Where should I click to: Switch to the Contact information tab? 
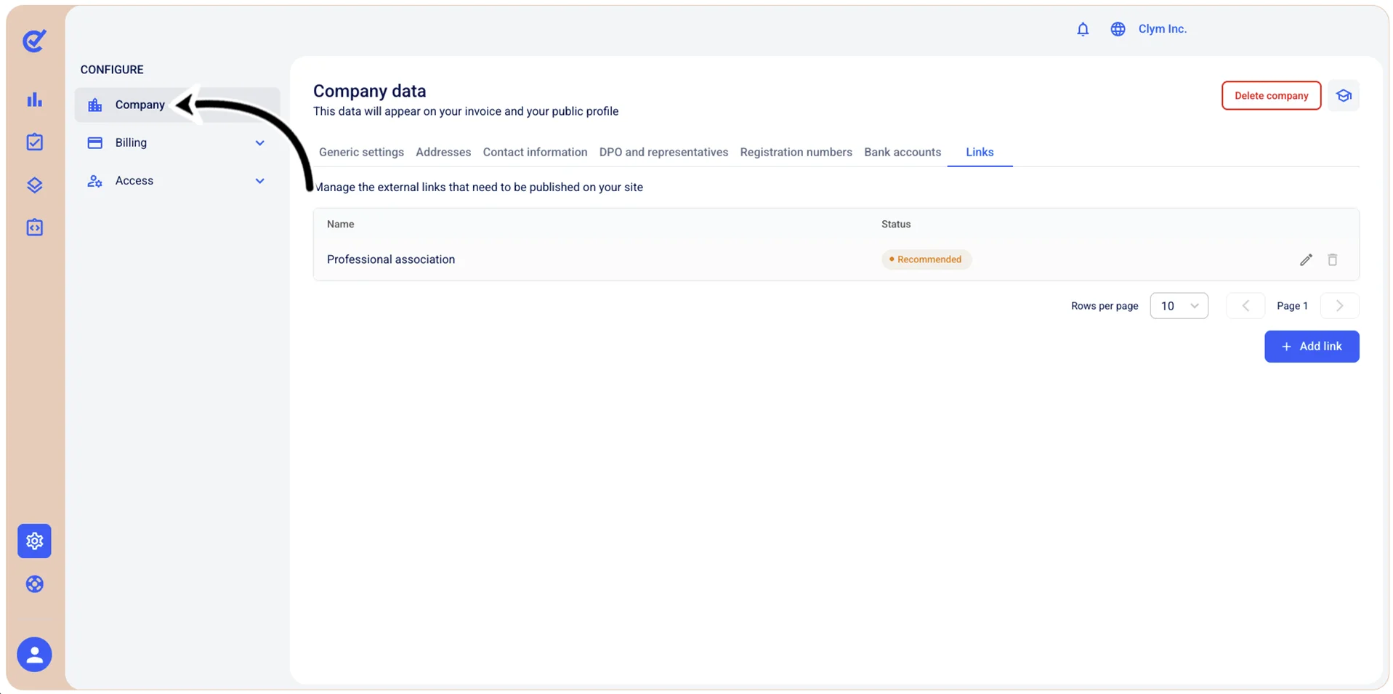click(x=535, y=152)
